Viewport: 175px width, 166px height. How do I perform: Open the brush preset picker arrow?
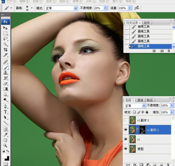[x=32, y=8]
